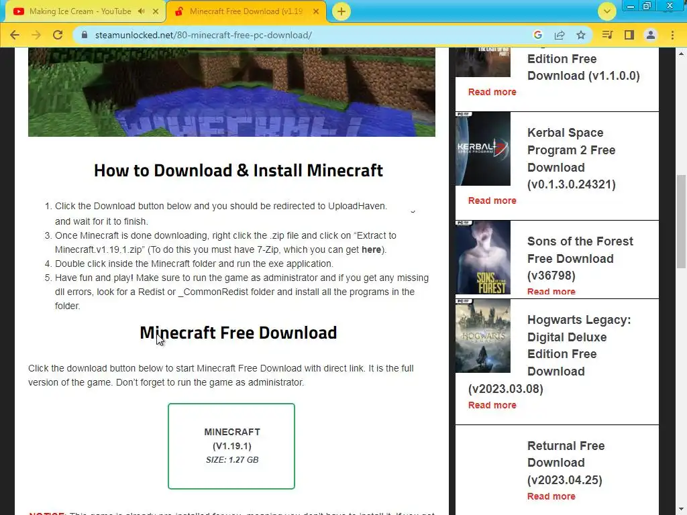
Task: Click the 'here' 7-Zip link
Action: (x=371, y=249)
